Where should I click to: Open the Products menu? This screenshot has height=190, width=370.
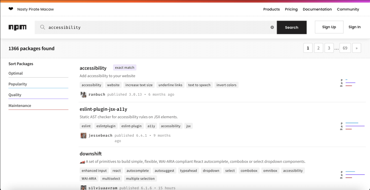[271, 9]
